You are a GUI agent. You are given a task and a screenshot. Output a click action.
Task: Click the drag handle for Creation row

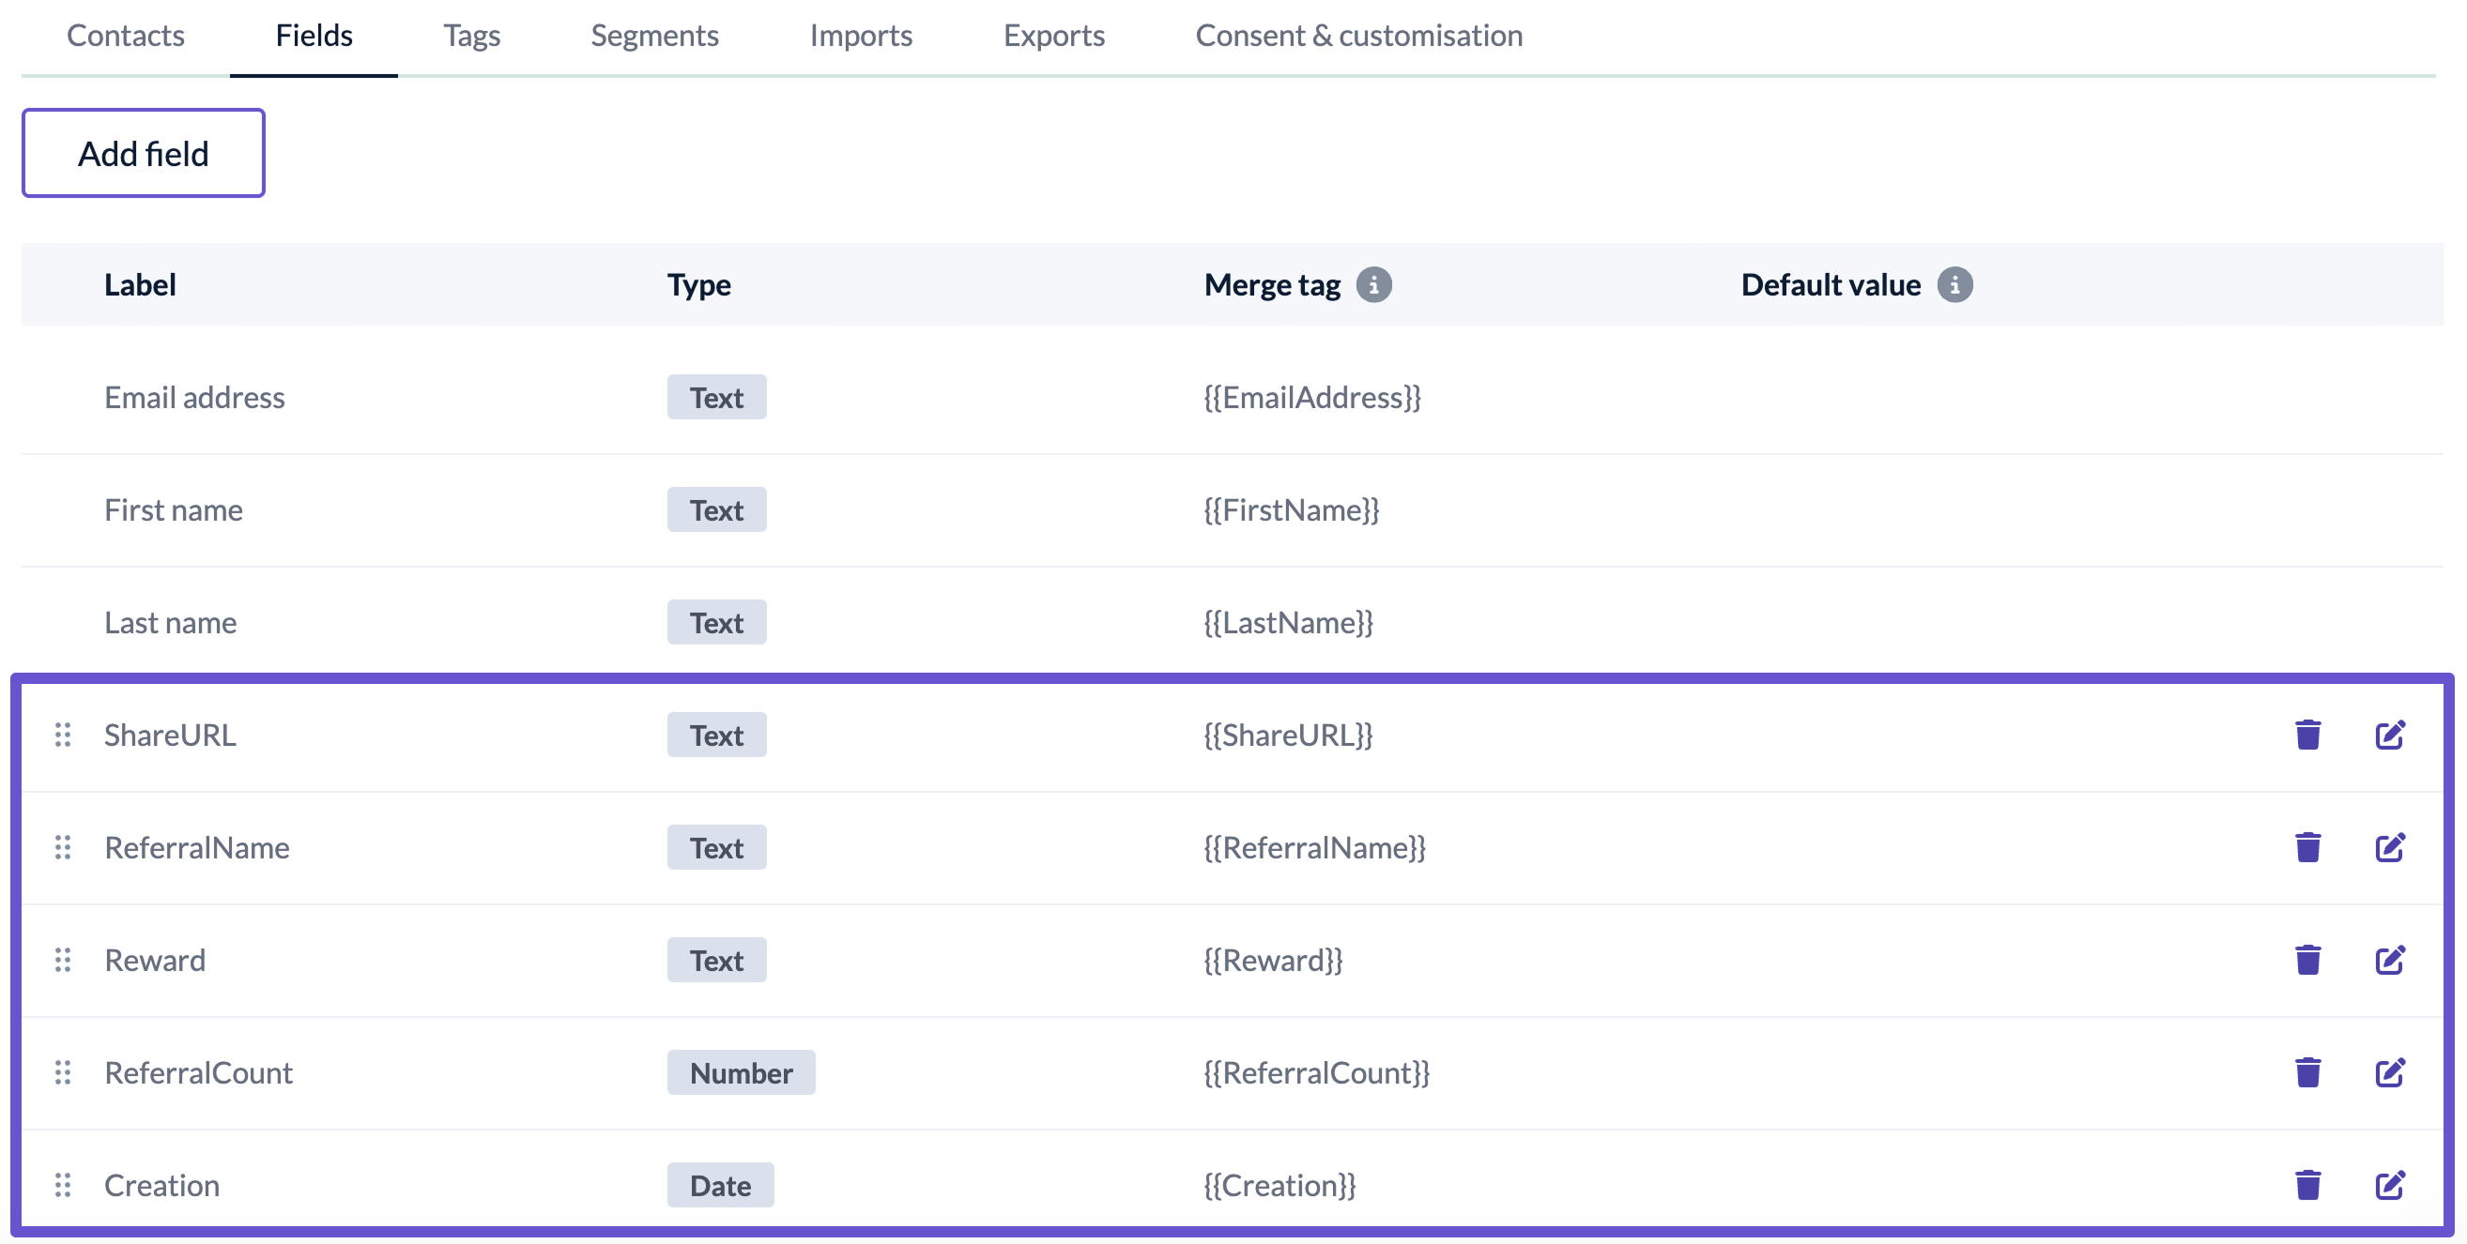click(x=63, y=1186)
